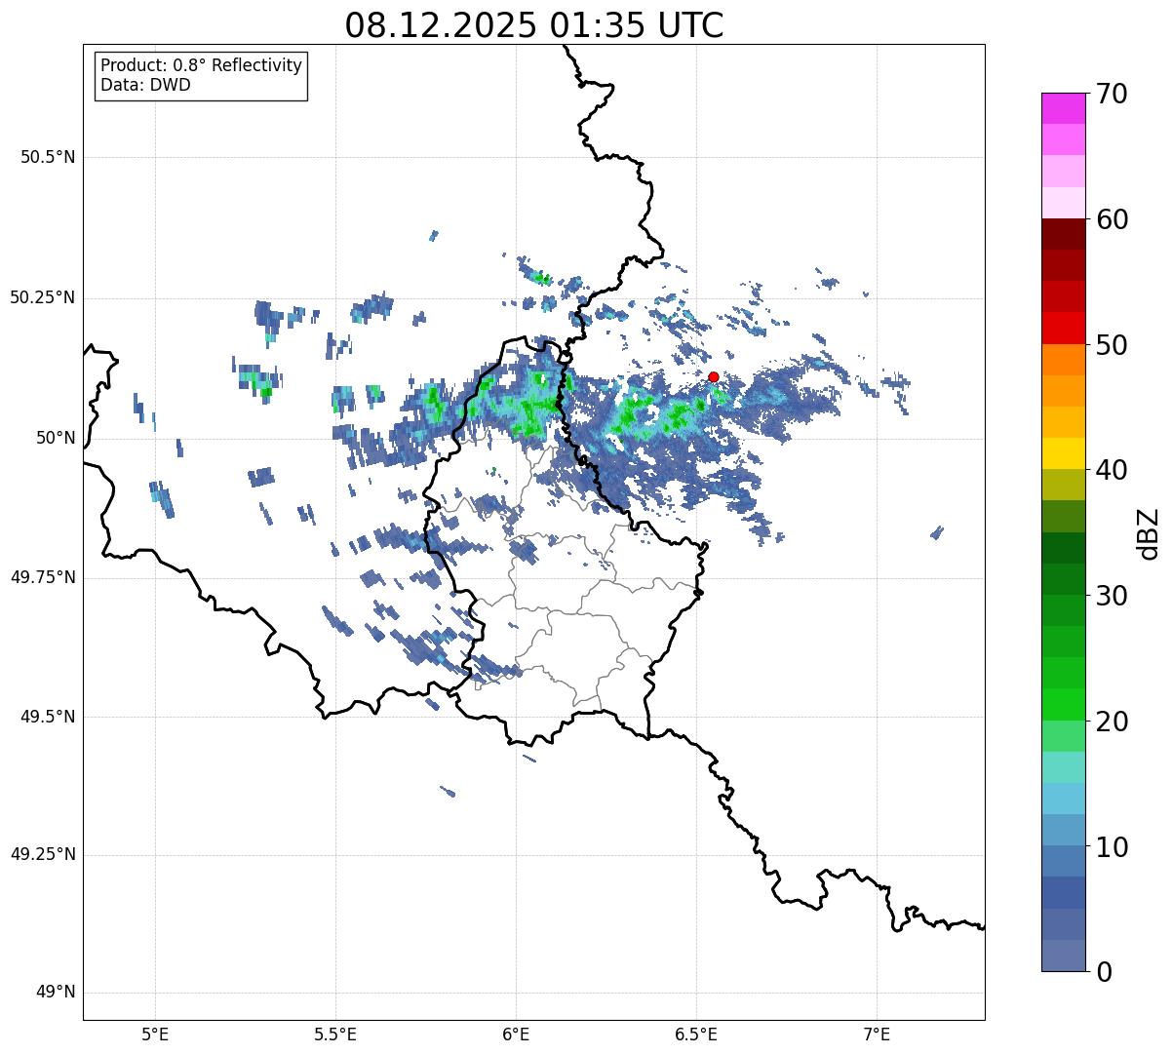Viewport: 1172px width, 1054px height.
Task: Click the colorbar tick label '30'
Action: click(x=1112, y=596)
